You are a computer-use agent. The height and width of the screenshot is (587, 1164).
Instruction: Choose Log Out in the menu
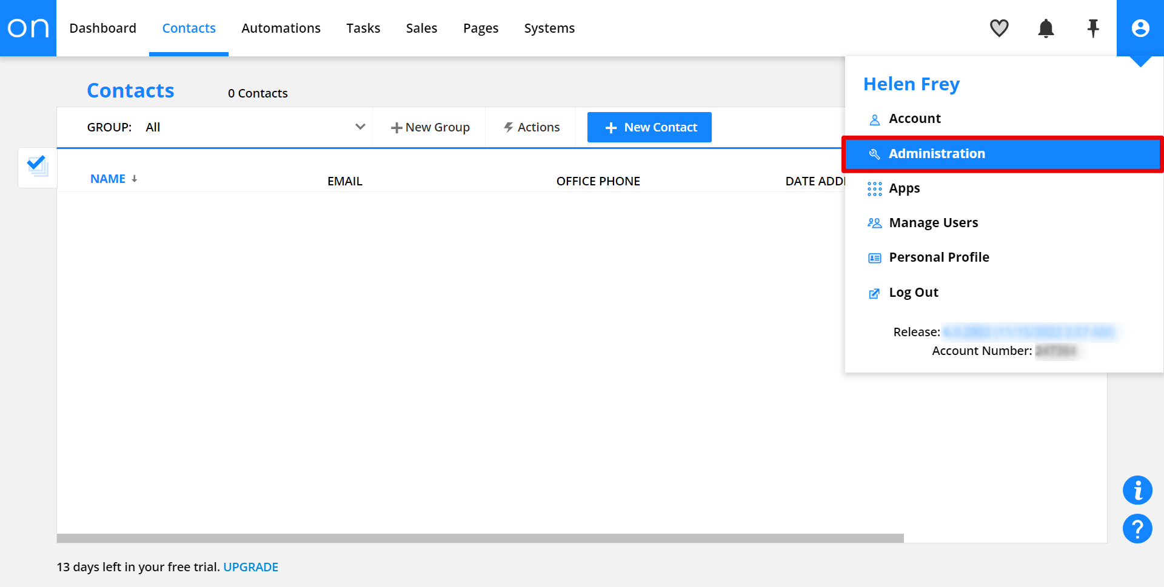1003,293
